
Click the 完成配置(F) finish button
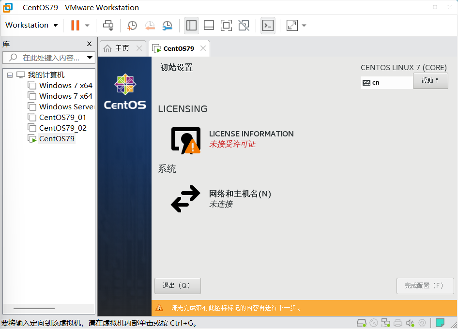coord(425,286)
